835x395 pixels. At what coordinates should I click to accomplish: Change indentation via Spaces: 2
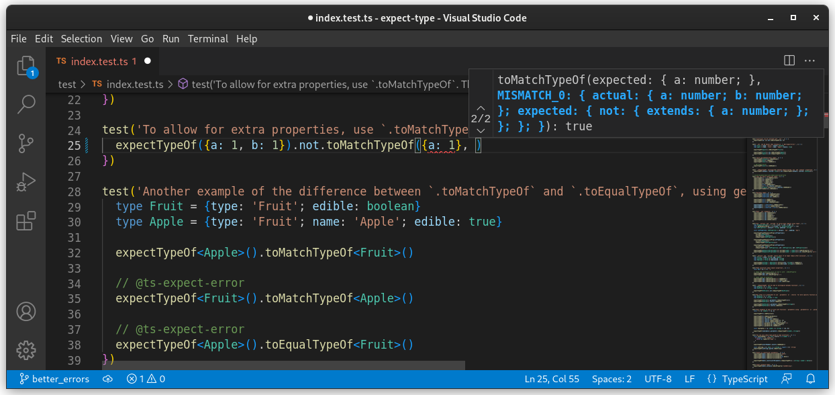pyautogui.click(x=611, y=379)
